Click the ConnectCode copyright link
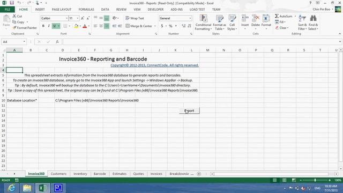Image resolution: width=343 pixels, height=193 pixels. (155, 65)
